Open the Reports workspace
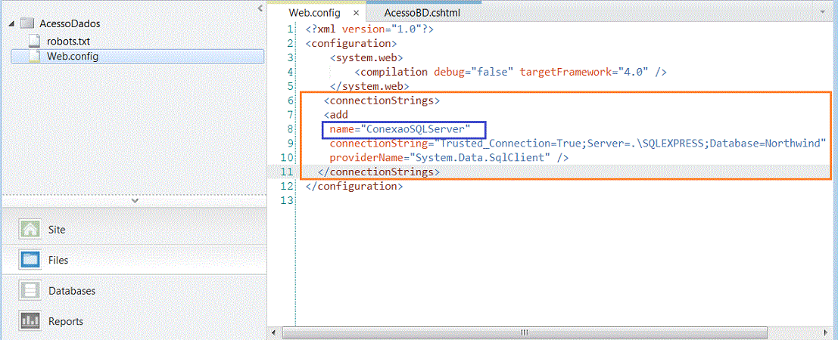Viewport: 838px width, 340px height. pyautogui.click(x=133, y=321)
